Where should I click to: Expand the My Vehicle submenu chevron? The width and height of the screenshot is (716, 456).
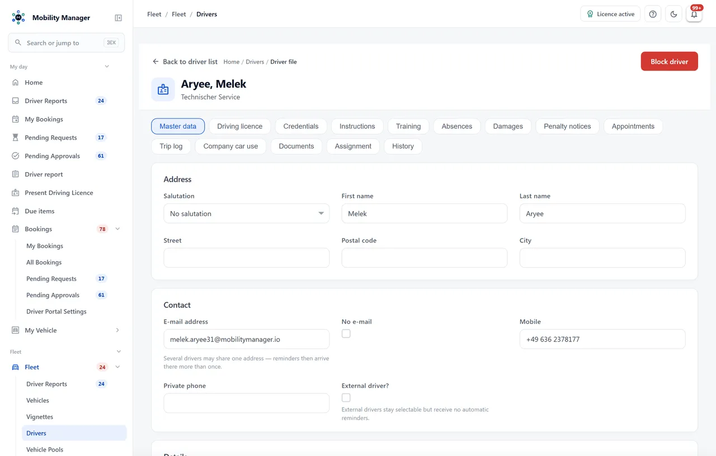click(117, 330)
